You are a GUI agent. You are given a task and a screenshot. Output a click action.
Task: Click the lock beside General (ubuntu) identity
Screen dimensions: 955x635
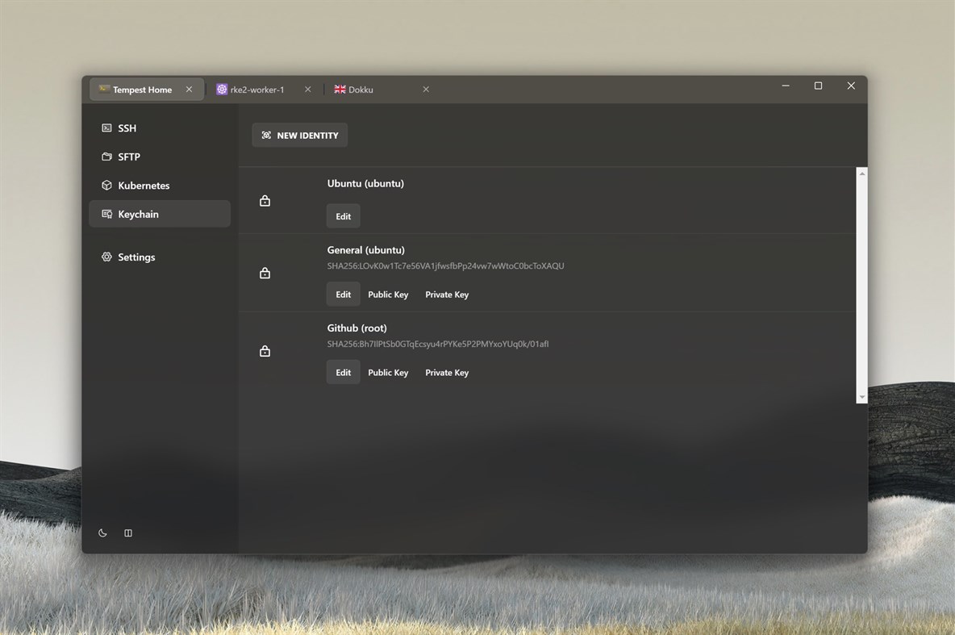click(265, 273)
